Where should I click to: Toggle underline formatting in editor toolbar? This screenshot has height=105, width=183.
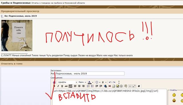pyautogui.click(x=62, y=86)
